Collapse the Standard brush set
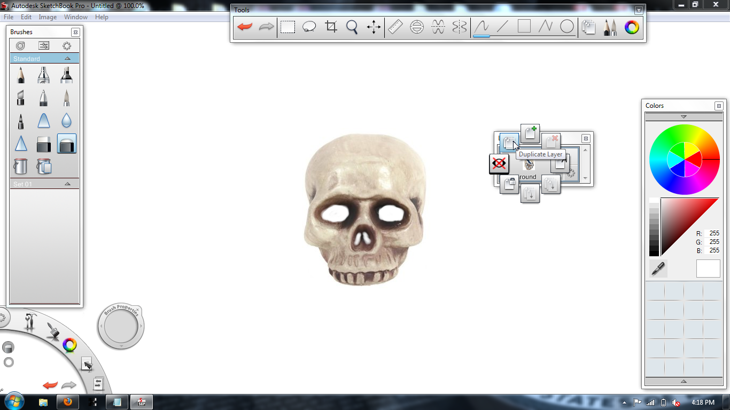This screenshot has width=730, height=410. [x=67, y=58]
